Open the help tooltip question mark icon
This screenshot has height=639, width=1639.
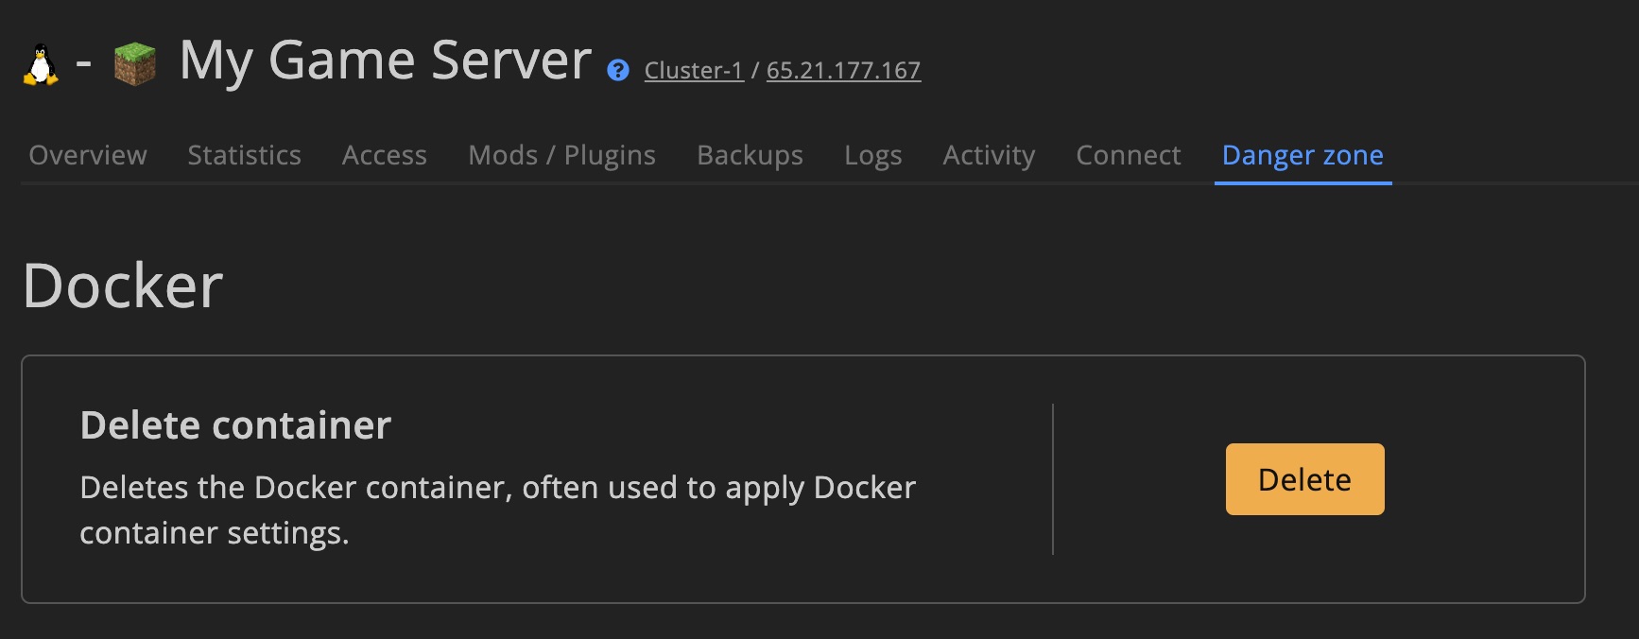tap(617, 69)
